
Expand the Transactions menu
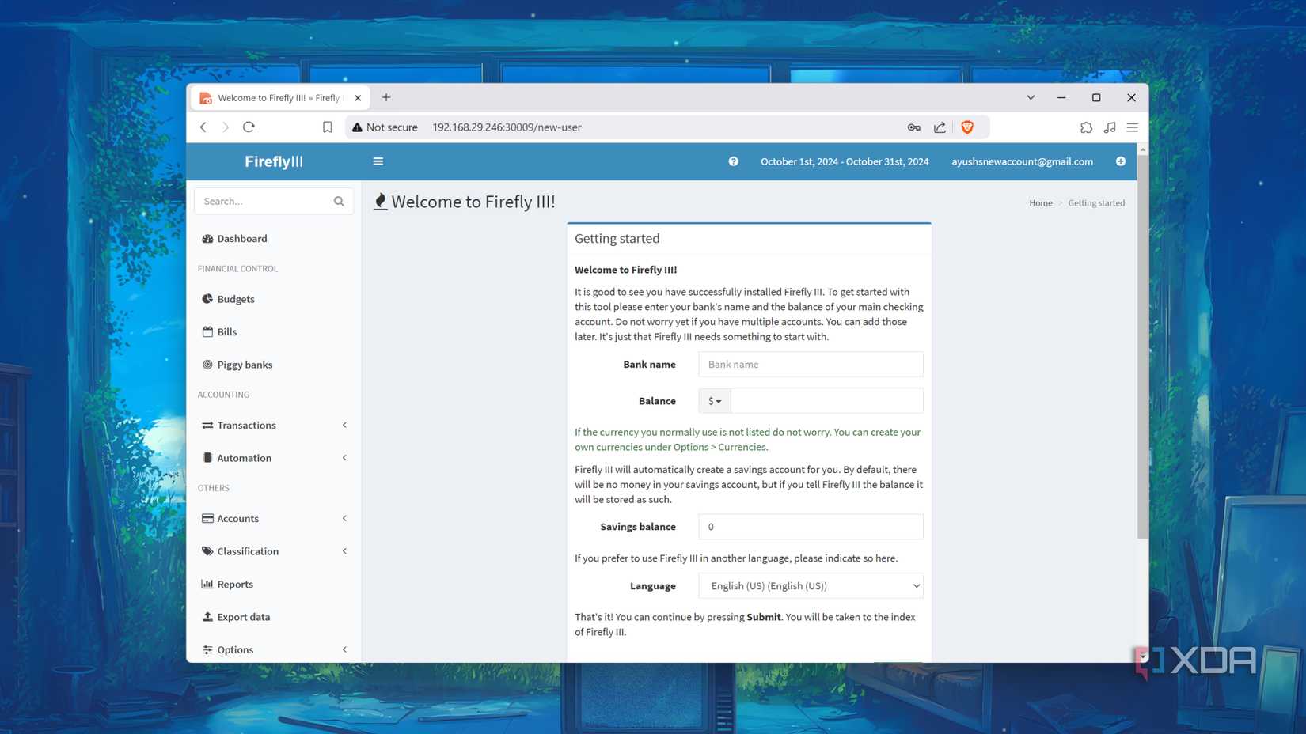point(246,425)
